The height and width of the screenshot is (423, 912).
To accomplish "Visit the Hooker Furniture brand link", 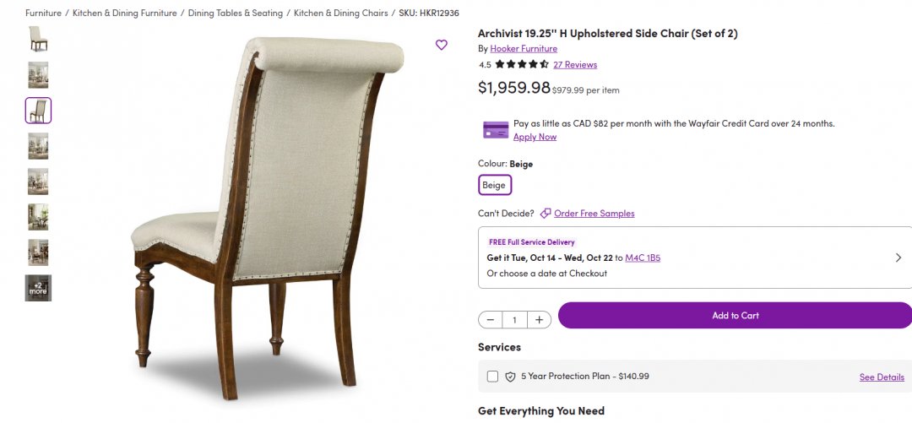I will tap(524, 49).
